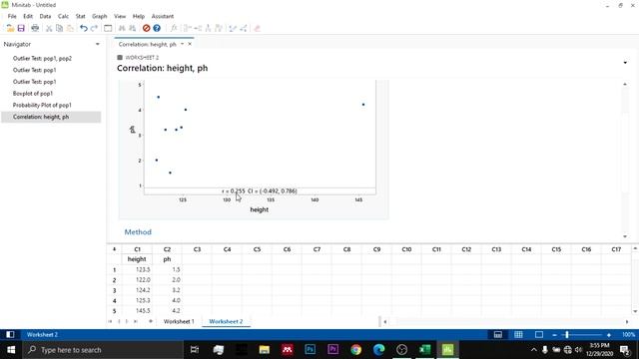Show hidden system tray icons chevron

534,350
